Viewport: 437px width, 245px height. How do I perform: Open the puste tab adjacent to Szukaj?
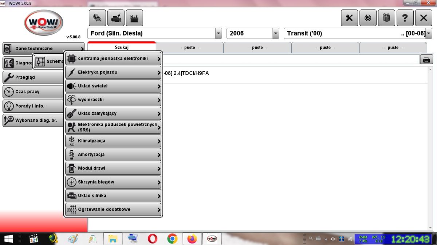click(x=190, y=48)
